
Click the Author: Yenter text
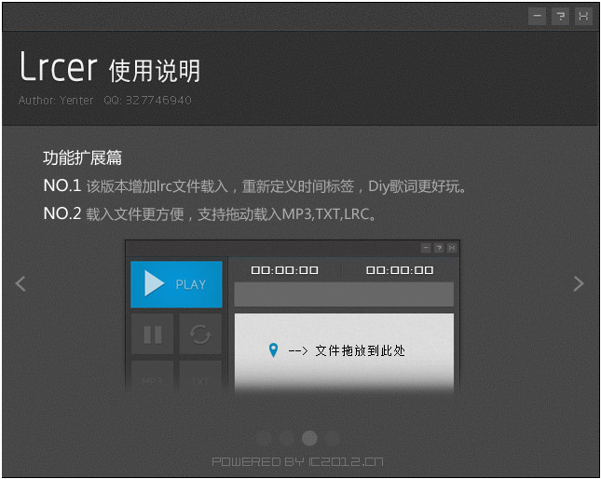(x=56, y=101)
